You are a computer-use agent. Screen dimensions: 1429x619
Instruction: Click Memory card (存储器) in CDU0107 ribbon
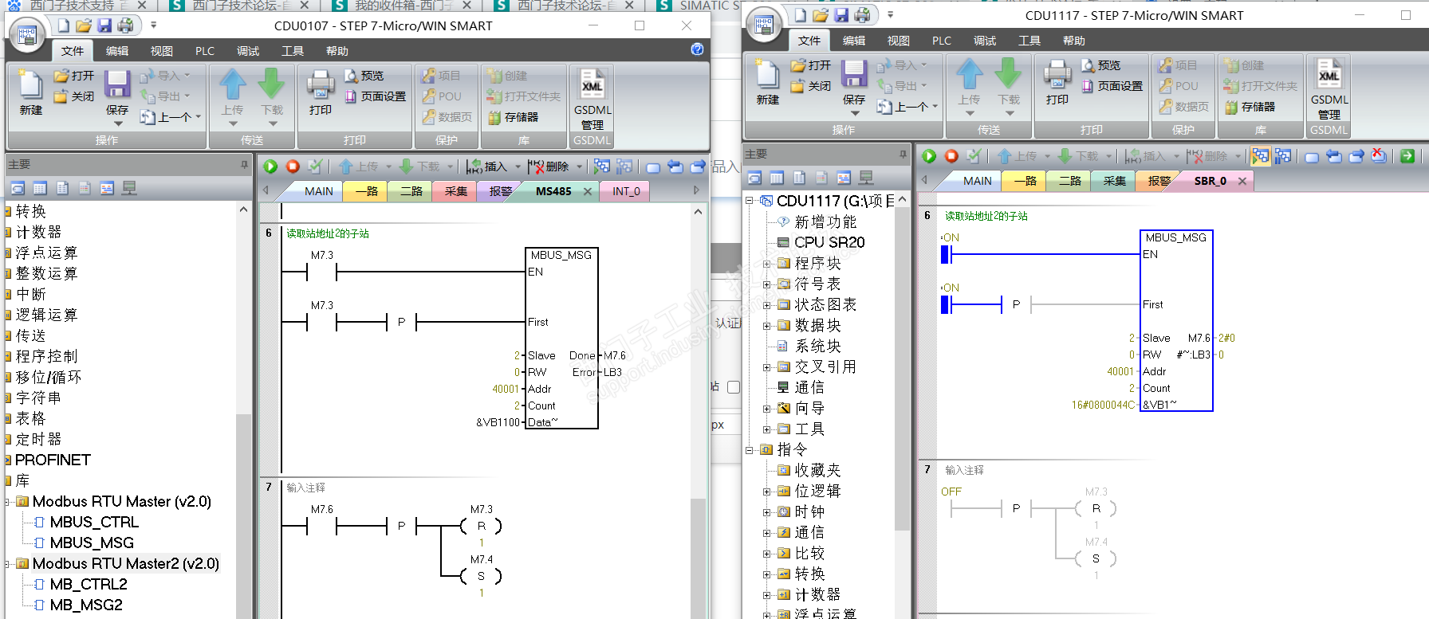513,117
